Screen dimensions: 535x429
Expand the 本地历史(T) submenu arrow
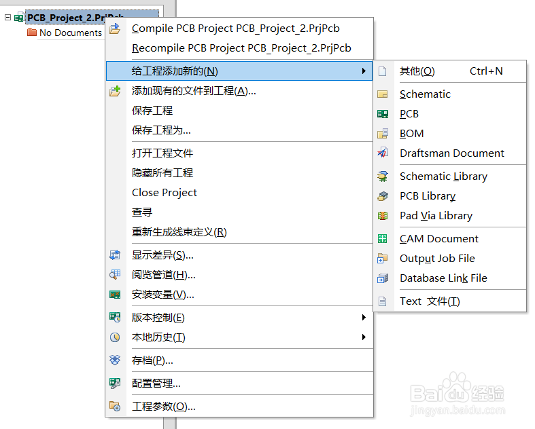(x=364, y=337)
